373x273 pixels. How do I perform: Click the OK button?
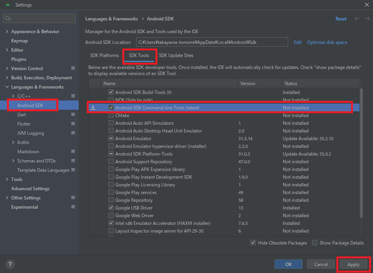288,264
